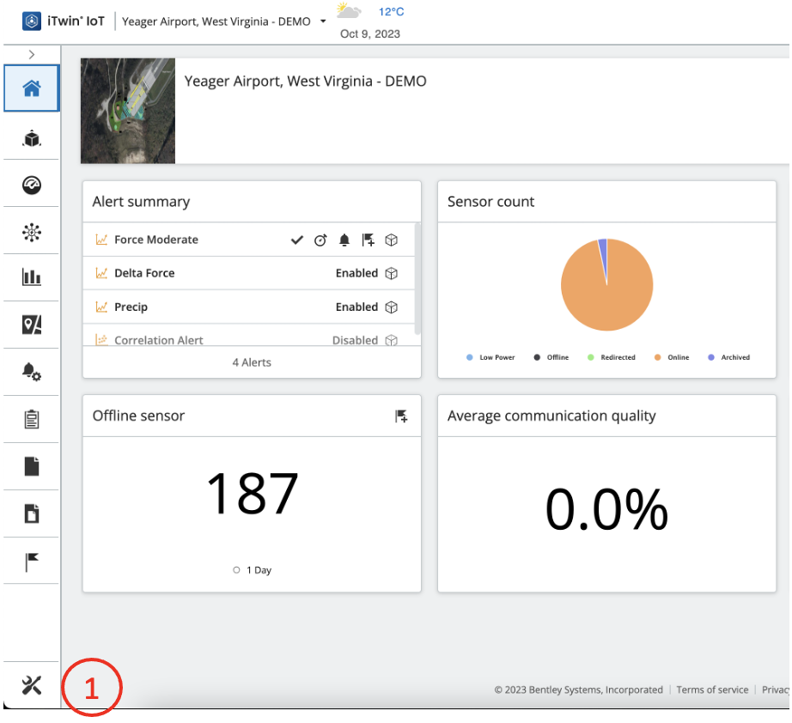Open the clipboard reports icon

[x=31, y=418]
